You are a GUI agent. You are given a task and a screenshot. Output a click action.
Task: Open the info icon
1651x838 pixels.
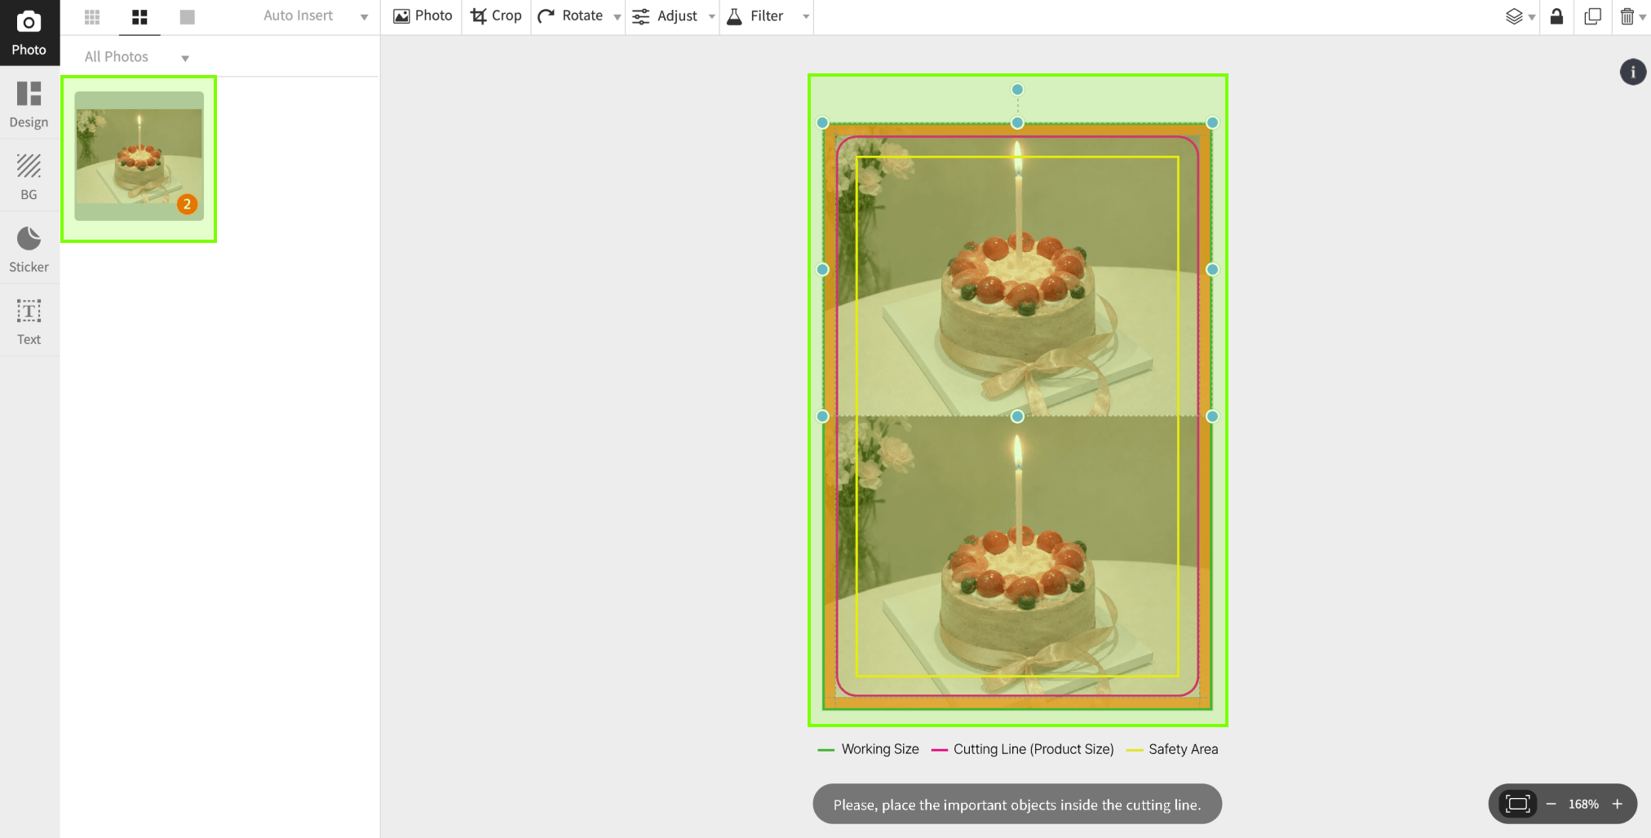click(x=1632, y=72)
